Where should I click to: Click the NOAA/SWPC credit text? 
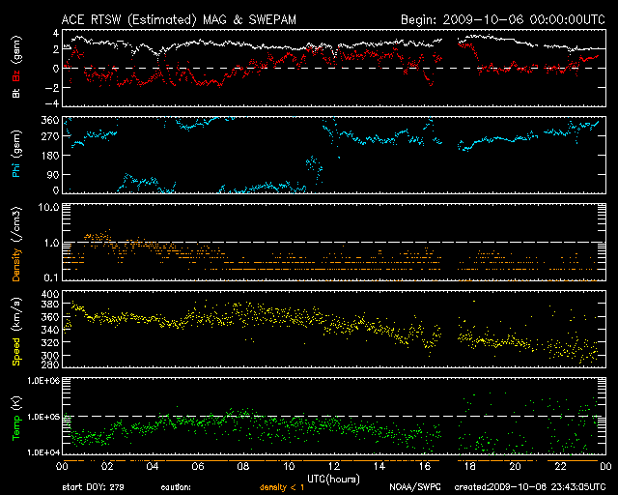click(x=415, y=487)
